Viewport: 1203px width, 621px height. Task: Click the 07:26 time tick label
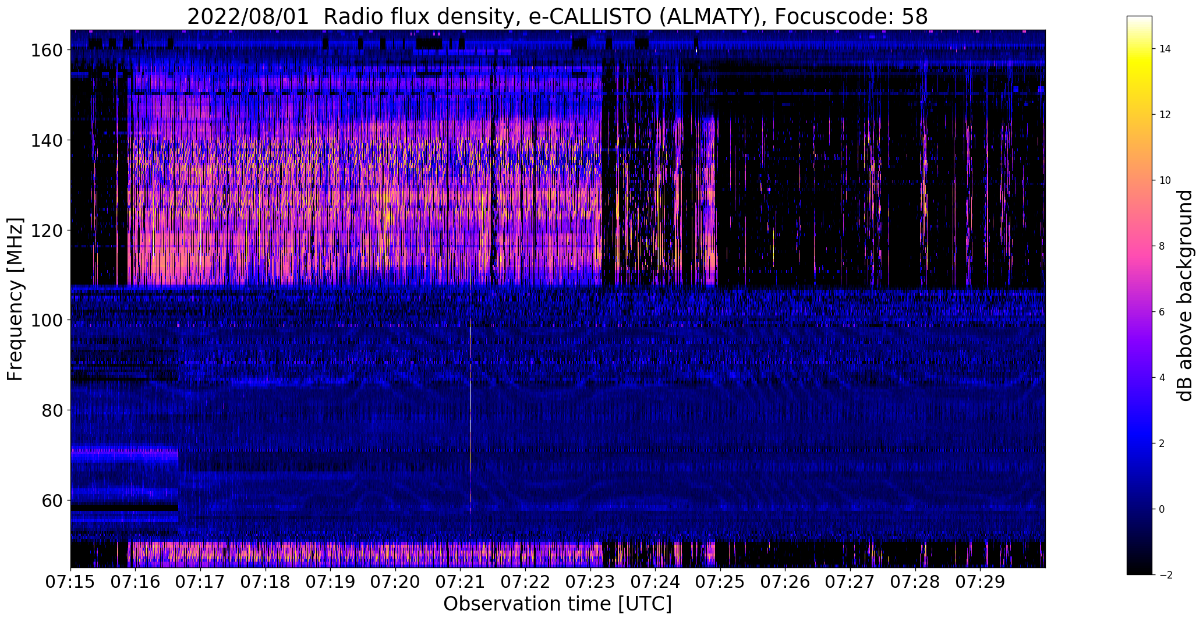pyautogui.click(x=785, y=582)
